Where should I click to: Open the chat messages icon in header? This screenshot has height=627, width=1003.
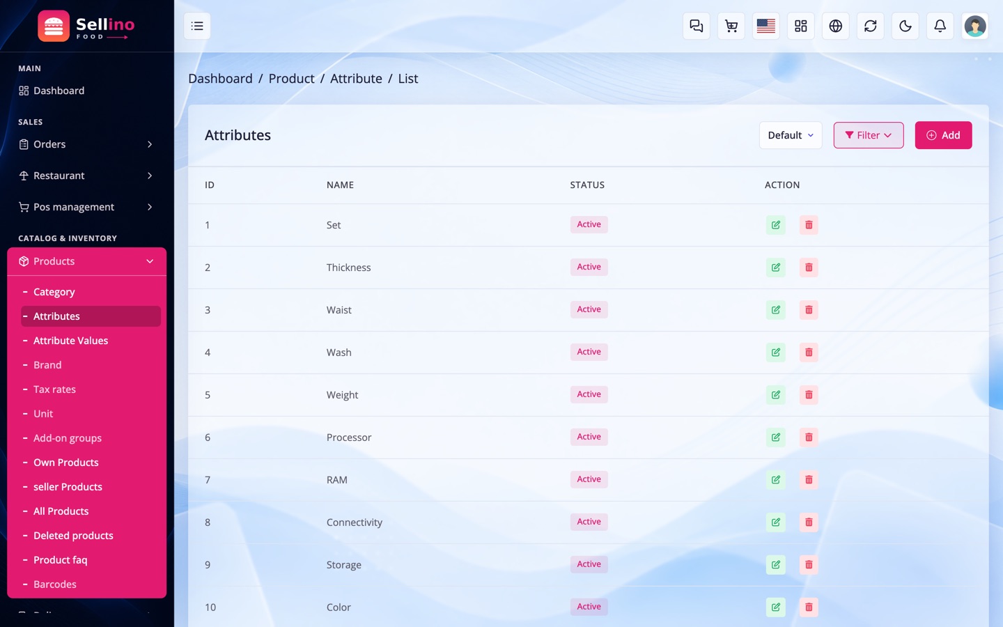click(696, 26)
